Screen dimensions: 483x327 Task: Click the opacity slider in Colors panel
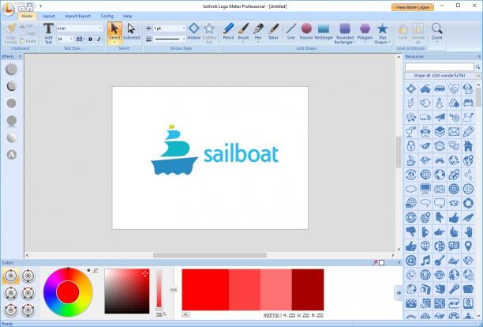point(159,289)
